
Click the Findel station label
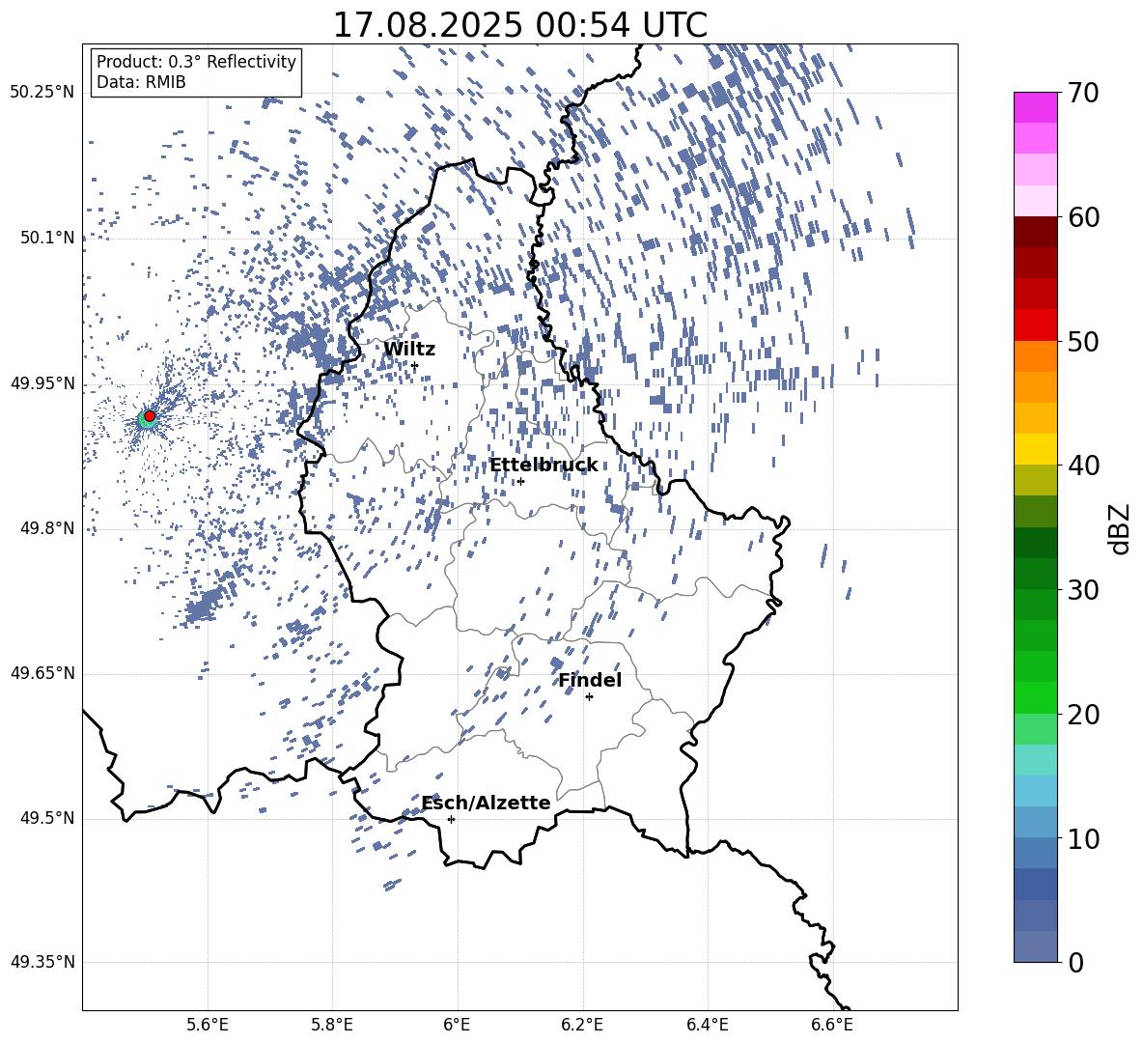(x=591, y=680)
